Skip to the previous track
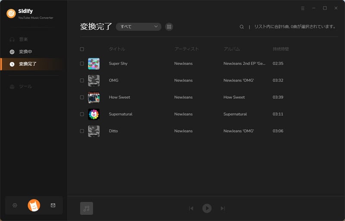 (191, 208)
